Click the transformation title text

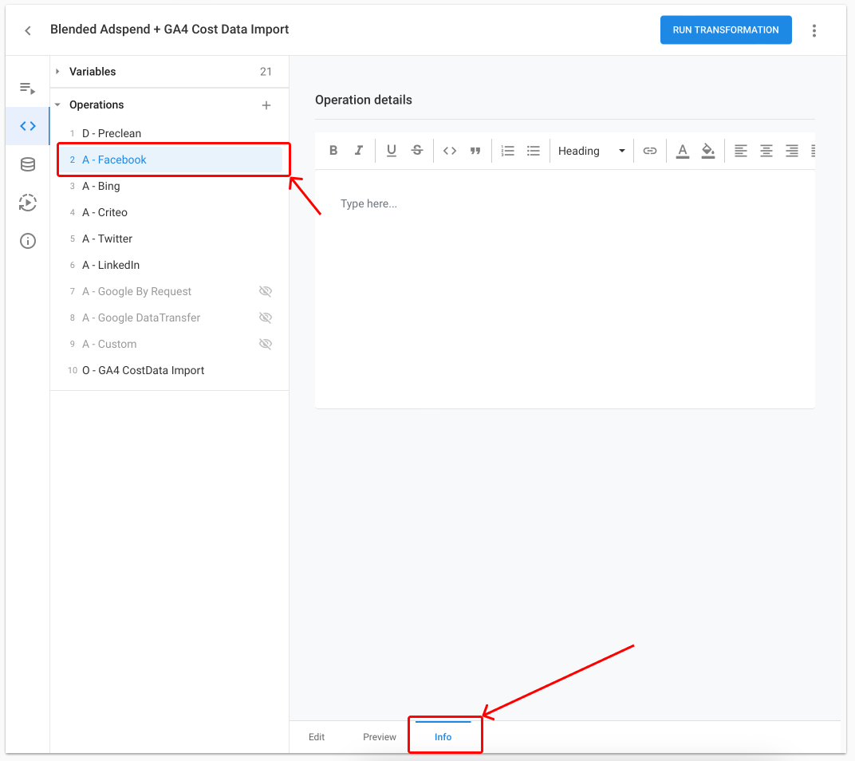(170, 30)
